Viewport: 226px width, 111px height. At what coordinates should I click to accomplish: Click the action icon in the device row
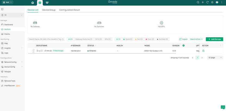coord(203,51)
